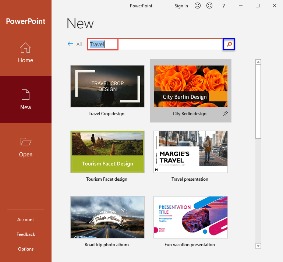283x262 pixels.
Task: Select the Tourism Facet design template
Action: click(x=107, y=152)
